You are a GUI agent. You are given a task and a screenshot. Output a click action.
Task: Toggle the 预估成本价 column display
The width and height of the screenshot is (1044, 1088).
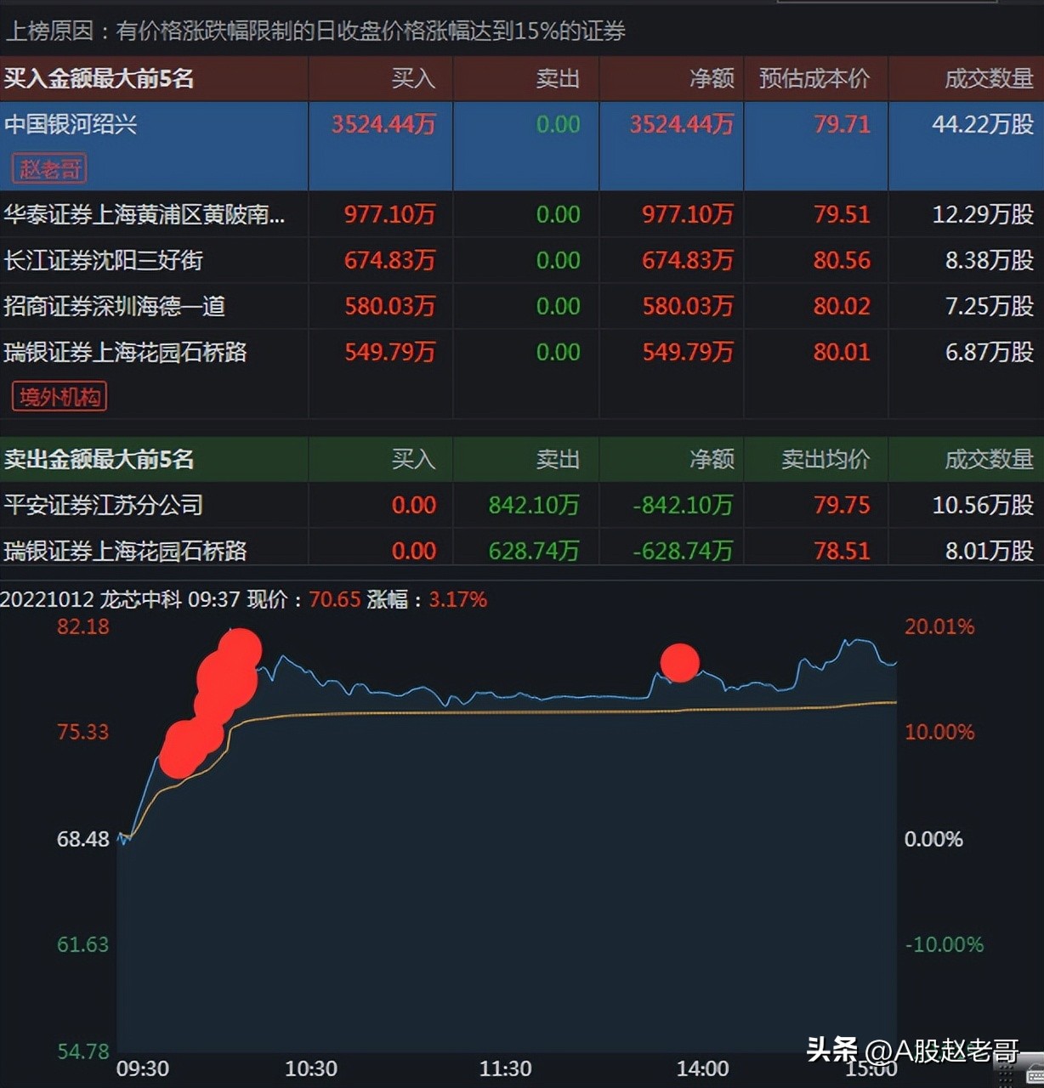[815, 78]
